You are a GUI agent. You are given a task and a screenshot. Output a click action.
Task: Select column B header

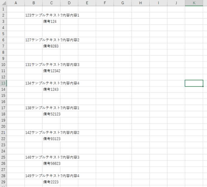[x=33, y=3]
